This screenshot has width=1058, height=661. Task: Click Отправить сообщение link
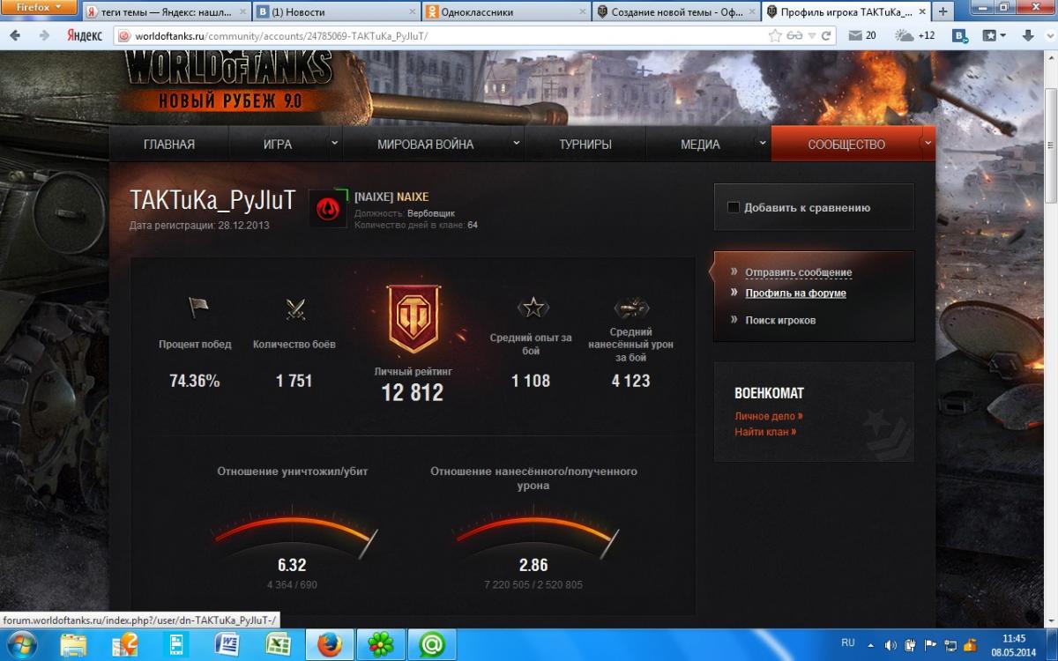pos(799,272)
